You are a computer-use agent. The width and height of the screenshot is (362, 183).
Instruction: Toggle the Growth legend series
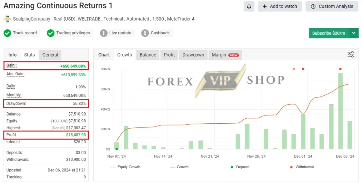tap(179, 167)
